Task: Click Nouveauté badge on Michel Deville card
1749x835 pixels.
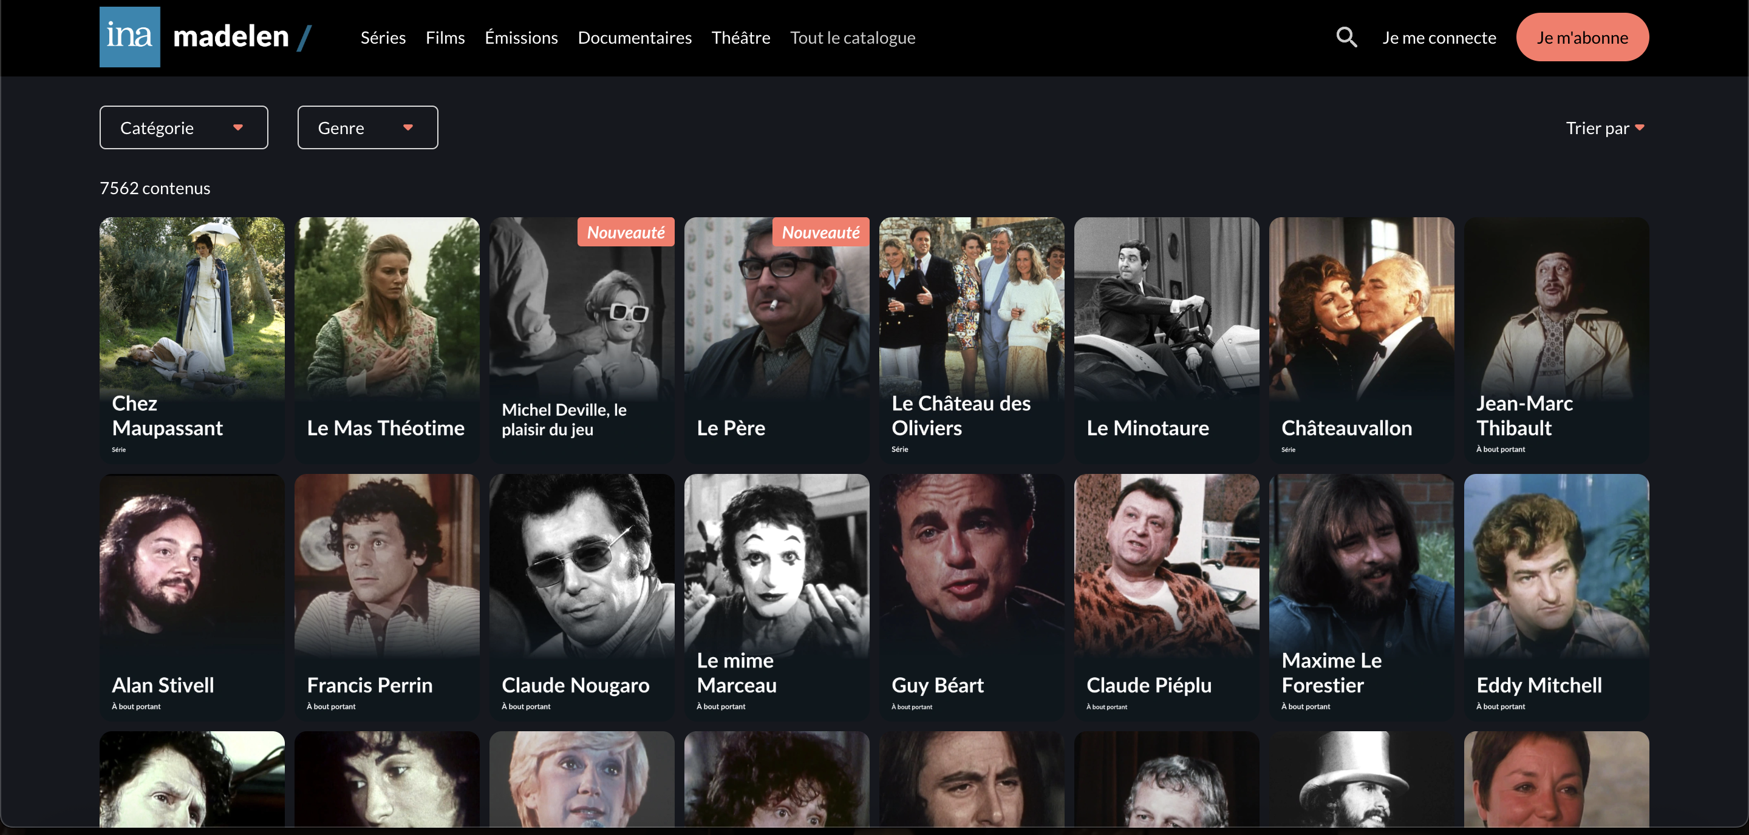Action: (626, 232)
